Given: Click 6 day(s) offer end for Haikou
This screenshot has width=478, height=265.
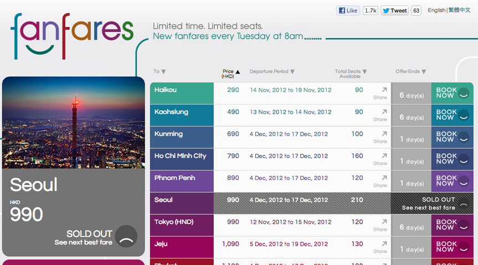Looking at the screenshot, I should click(411, 95).
